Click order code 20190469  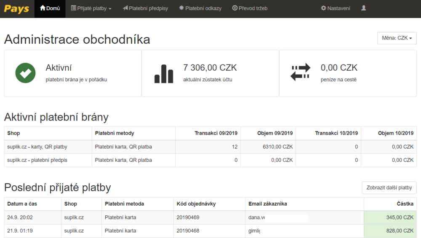pyautogui.click(x=188, y=218)
